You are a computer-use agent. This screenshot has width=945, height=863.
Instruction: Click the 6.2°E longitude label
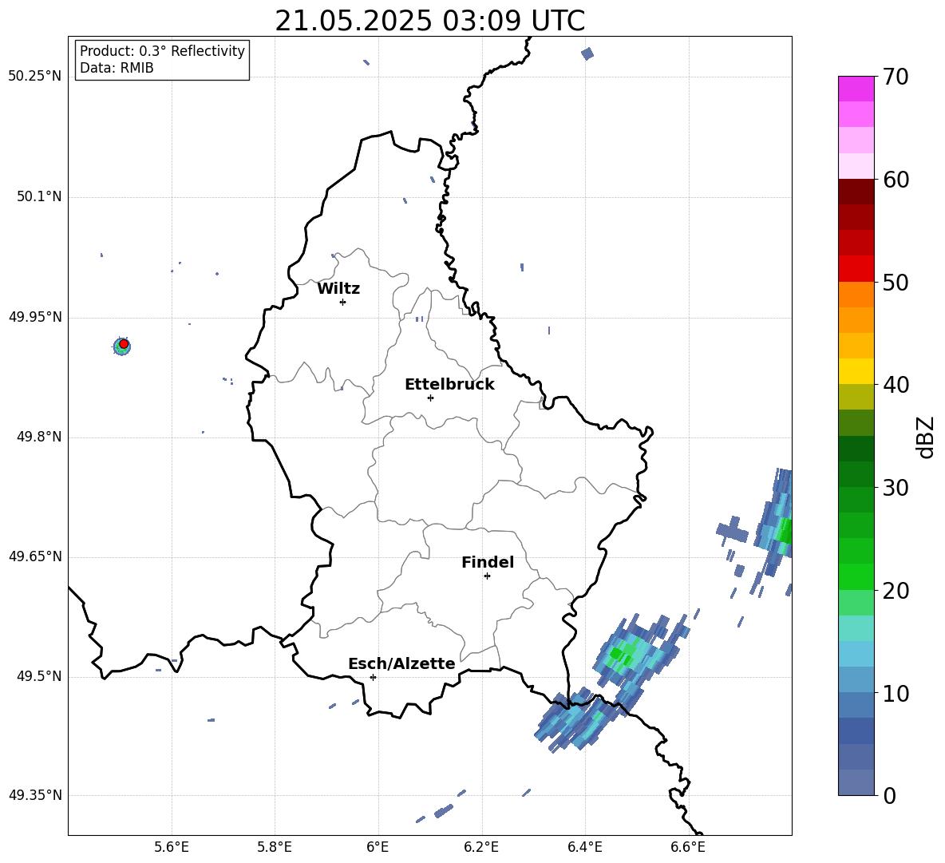[x=481, y=847]
